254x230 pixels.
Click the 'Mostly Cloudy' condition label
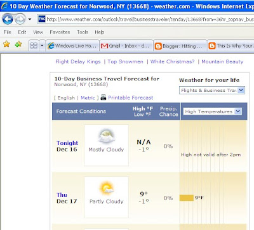tap(106, 150)
